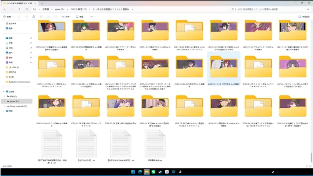313x176 pixels.
Task: Click the Copy icon in the toolbar
Action: point(26,17)
